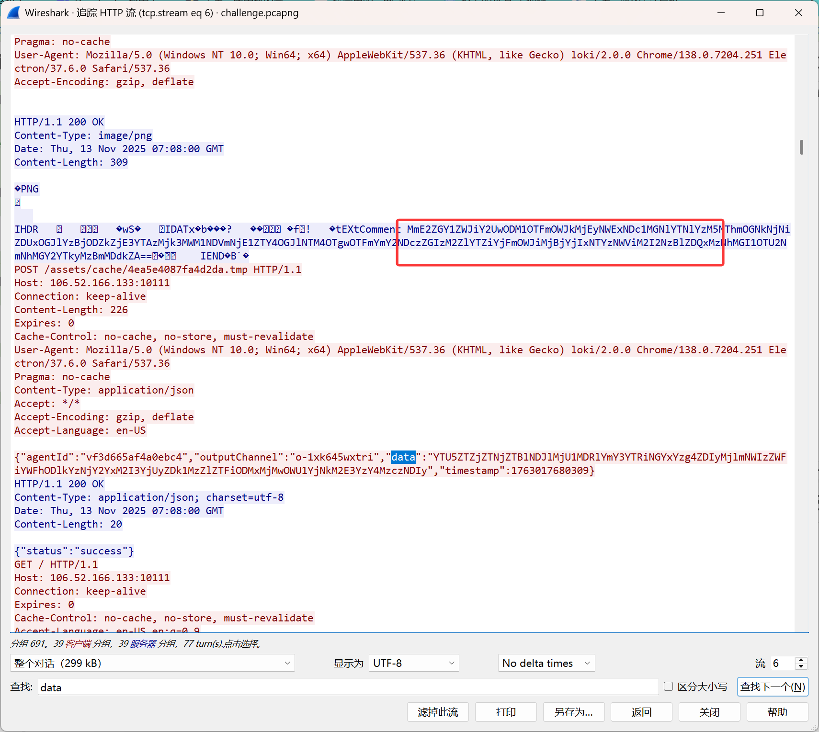Close the window with the title bar X
Screen dimensions: 819x732
tap(798, 13)
